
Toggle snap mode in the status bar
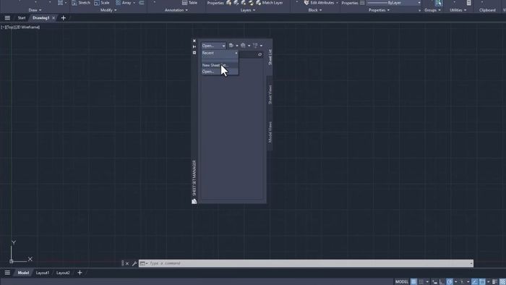pos(421,282)
